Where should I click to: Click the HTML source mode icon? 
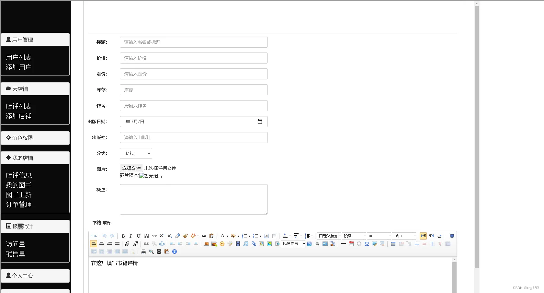point(94,236)
